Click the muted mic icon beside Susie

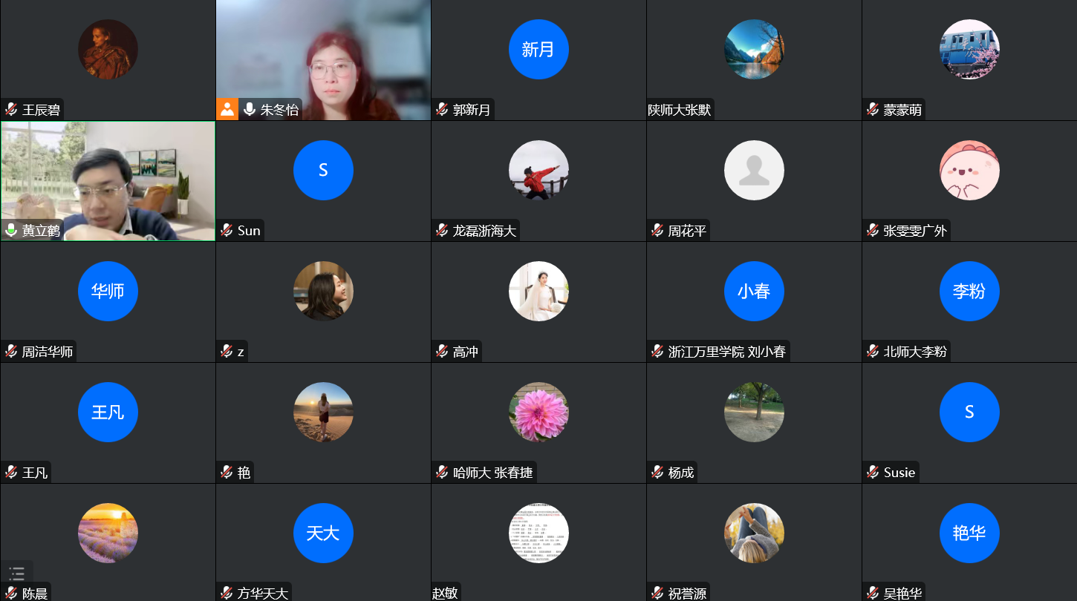click(x=873, y=473)
